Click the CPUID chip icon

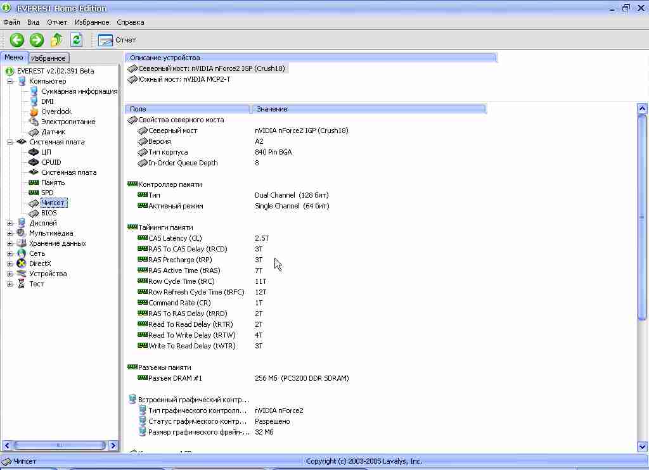(x=34, y=162)
